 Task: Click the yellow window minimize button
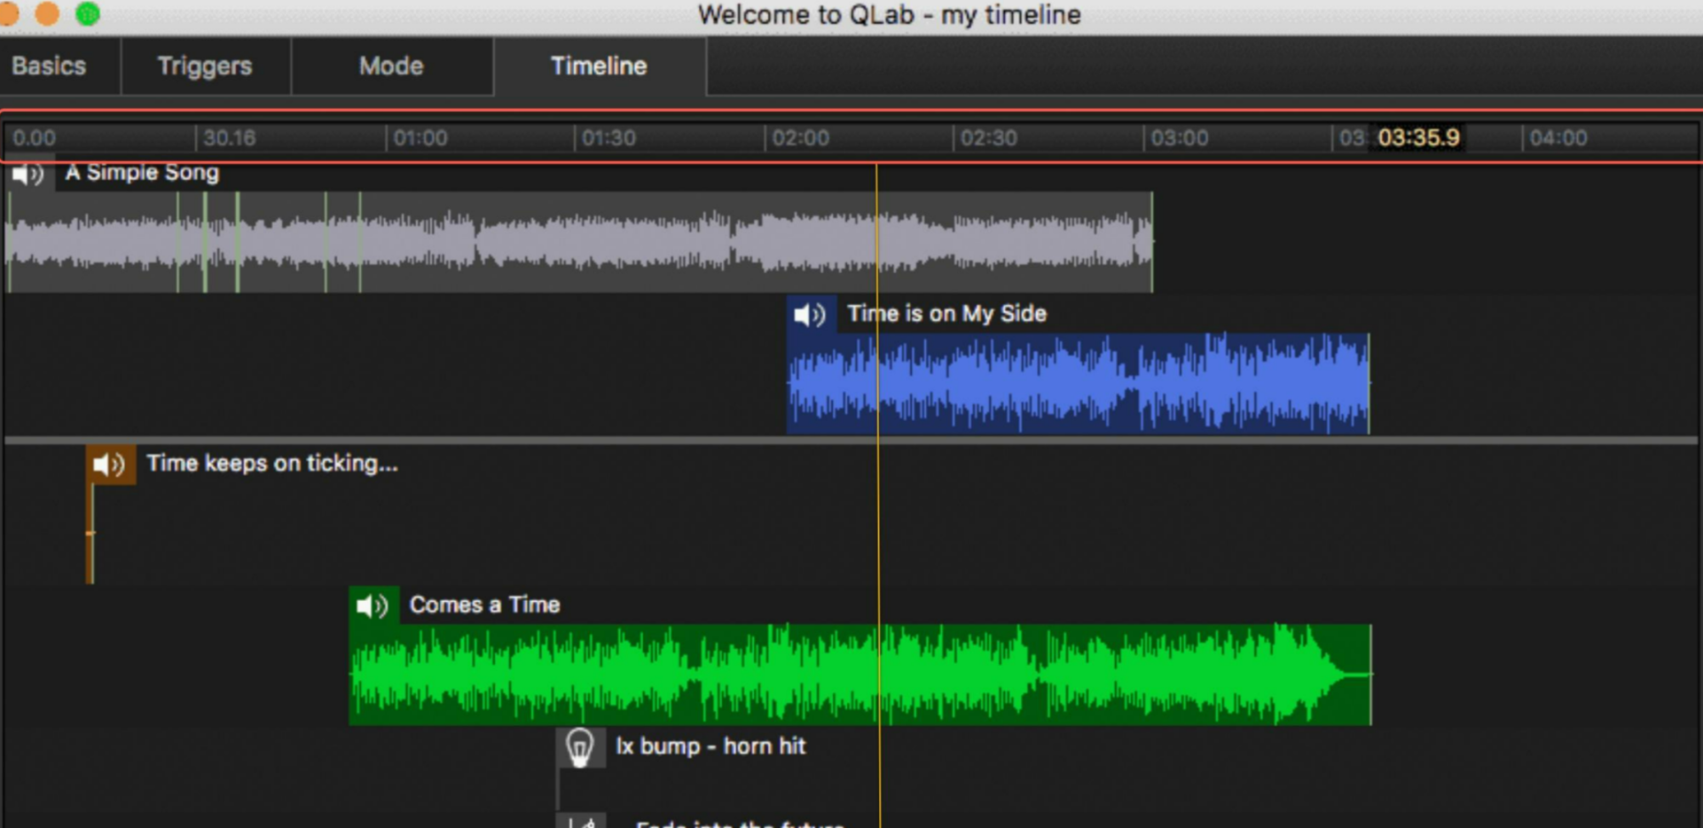(x=47, y=13)
